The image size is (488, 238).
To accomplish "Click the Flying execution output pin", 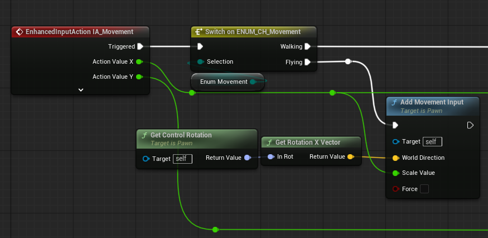I will (308, 62).
